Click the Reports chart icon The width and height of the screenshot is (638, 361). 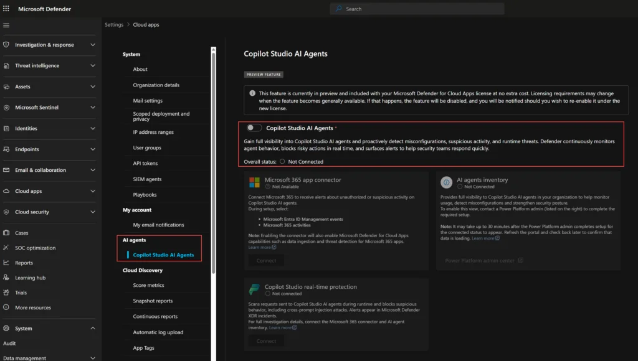(6, 263)
